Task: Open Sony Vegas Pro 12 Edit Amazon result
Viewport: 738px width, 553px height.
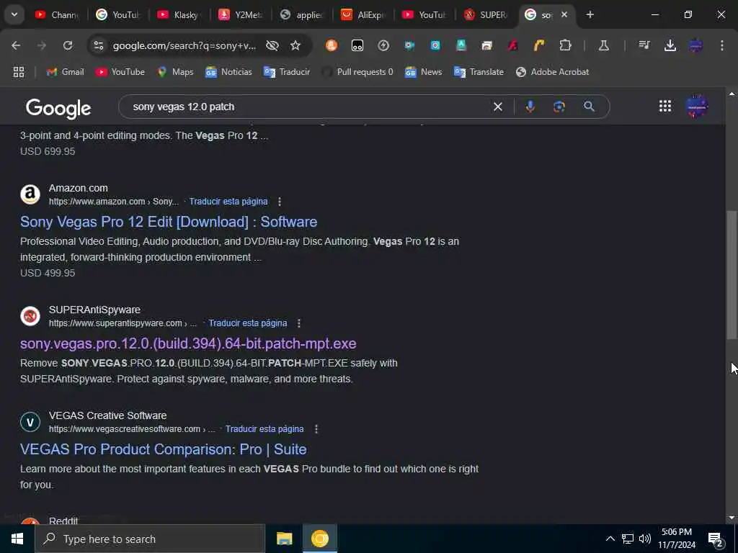Action: 169,222
